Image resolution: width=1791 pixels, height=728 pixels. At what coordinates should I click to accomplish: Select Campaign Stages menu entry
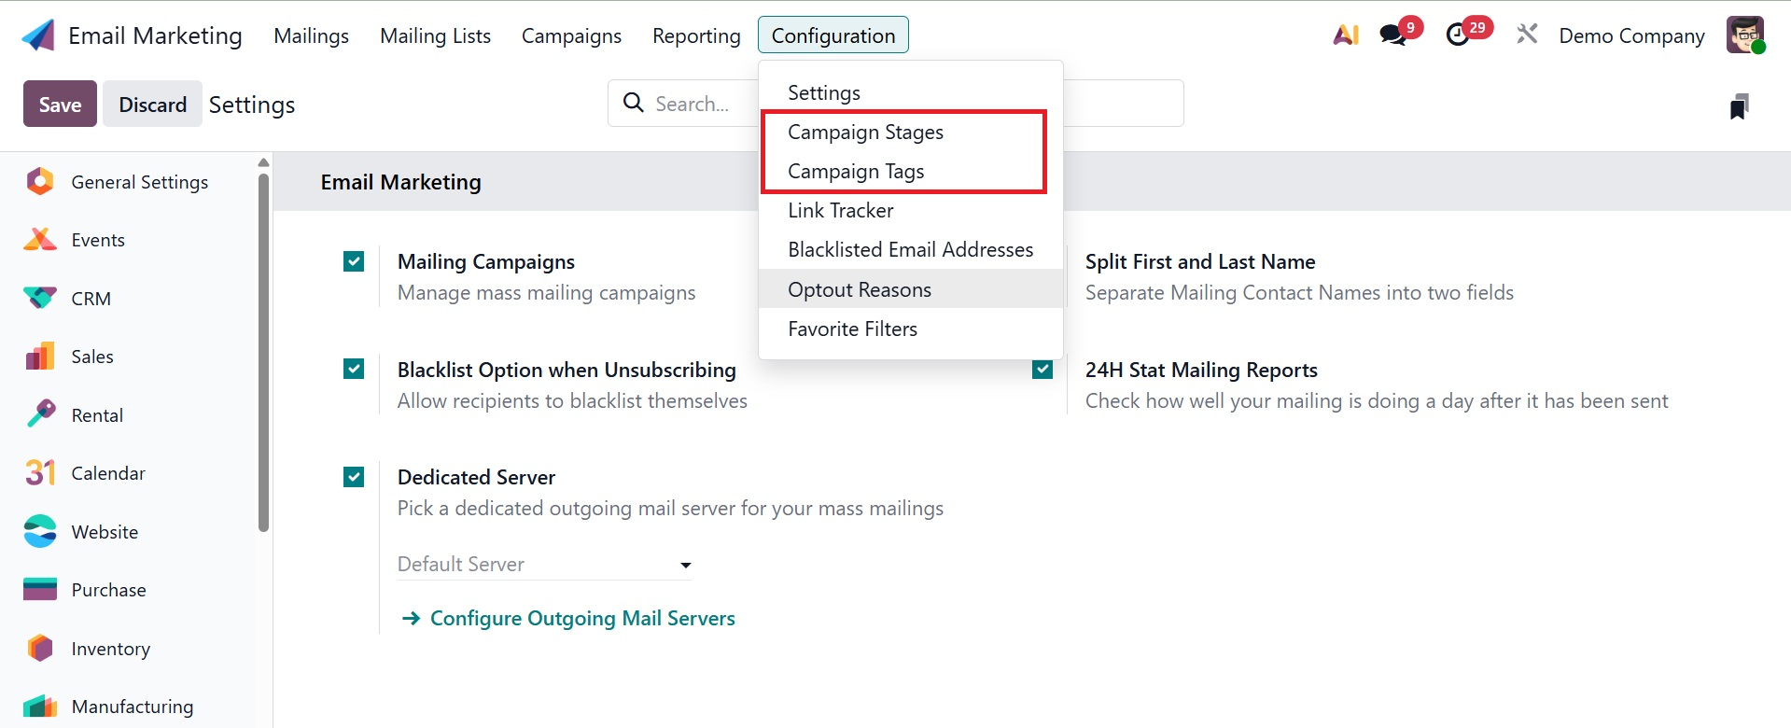(865, 133)
